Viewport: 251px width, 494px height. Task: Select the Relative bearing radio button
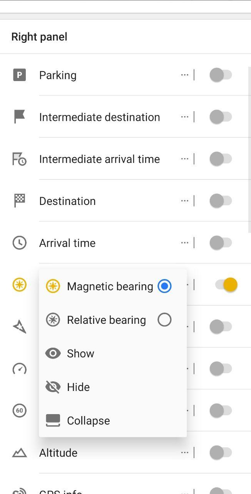164,320
